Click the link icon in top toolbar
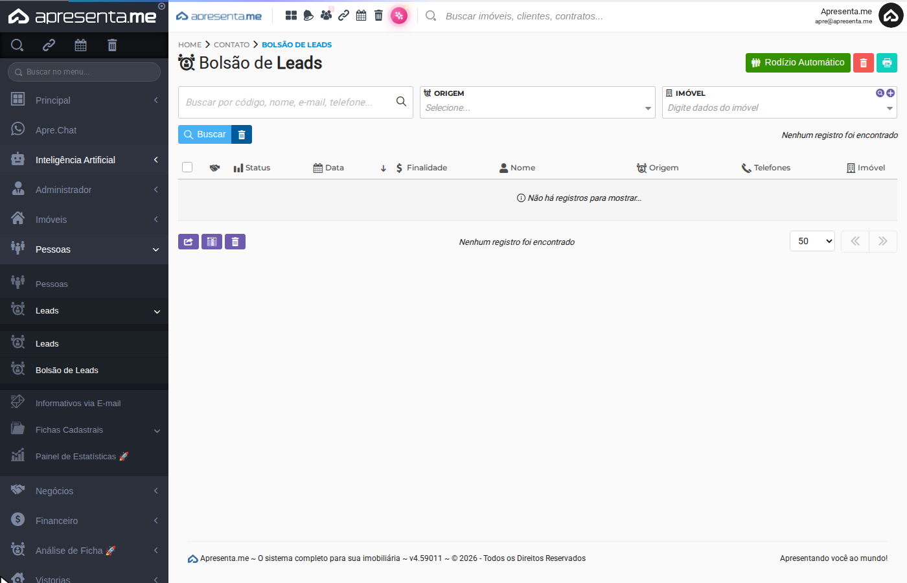The image size is (907, 583). pos(344,16)
